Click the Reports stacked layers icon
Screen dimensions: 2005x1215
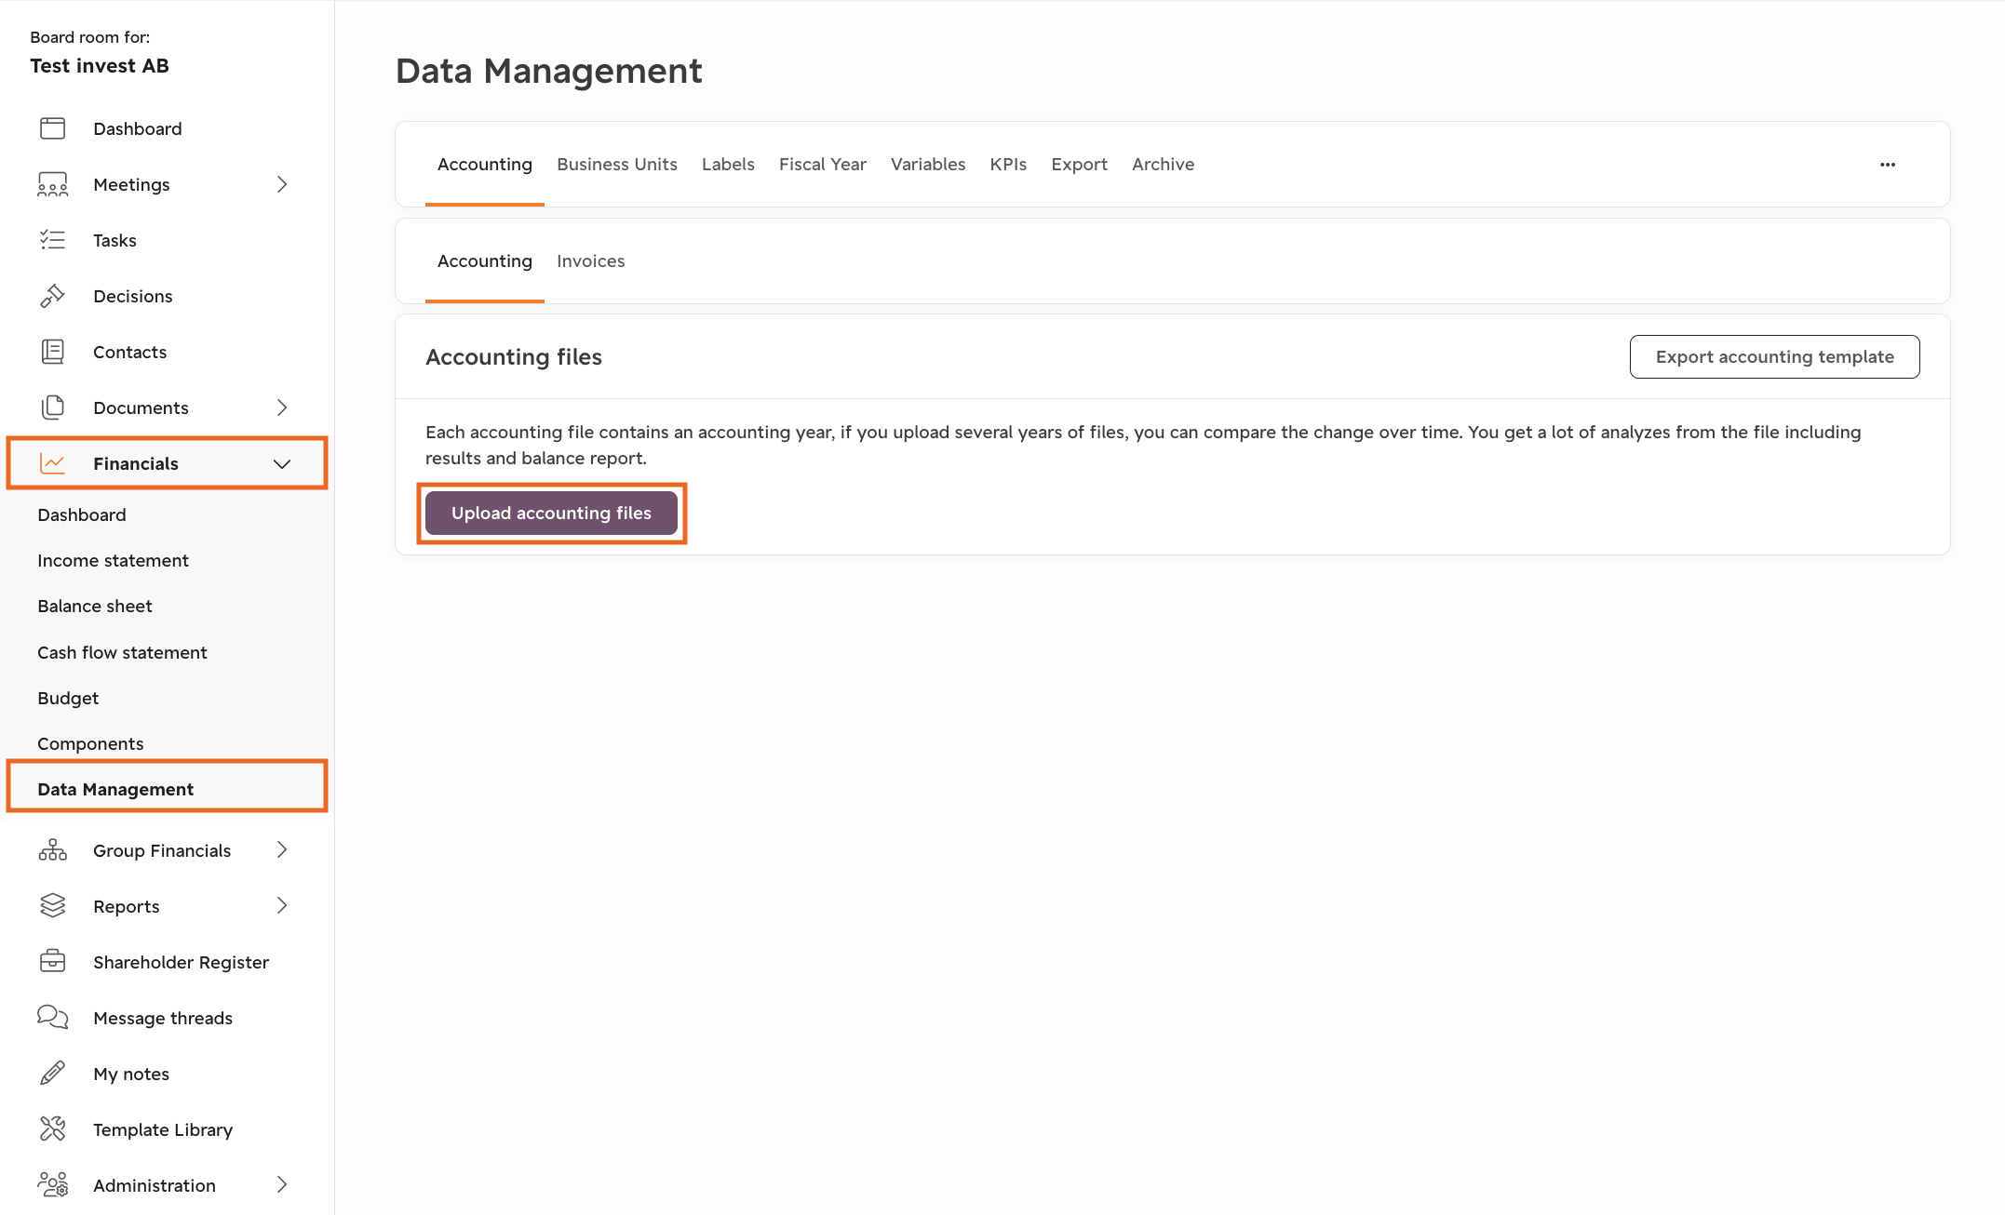pyautogui.click(x=53, y=906)
